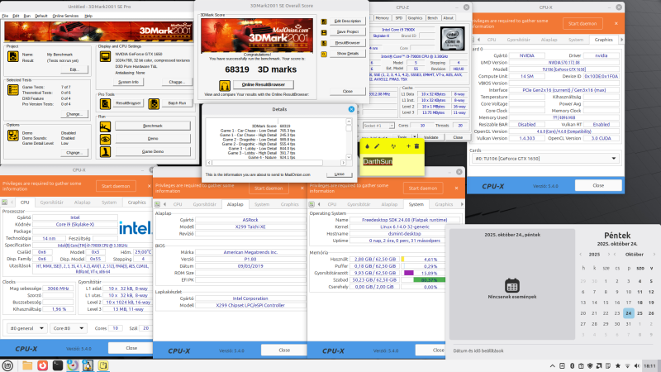Open the Help menu in 3DMark2001

coord(88,16)
